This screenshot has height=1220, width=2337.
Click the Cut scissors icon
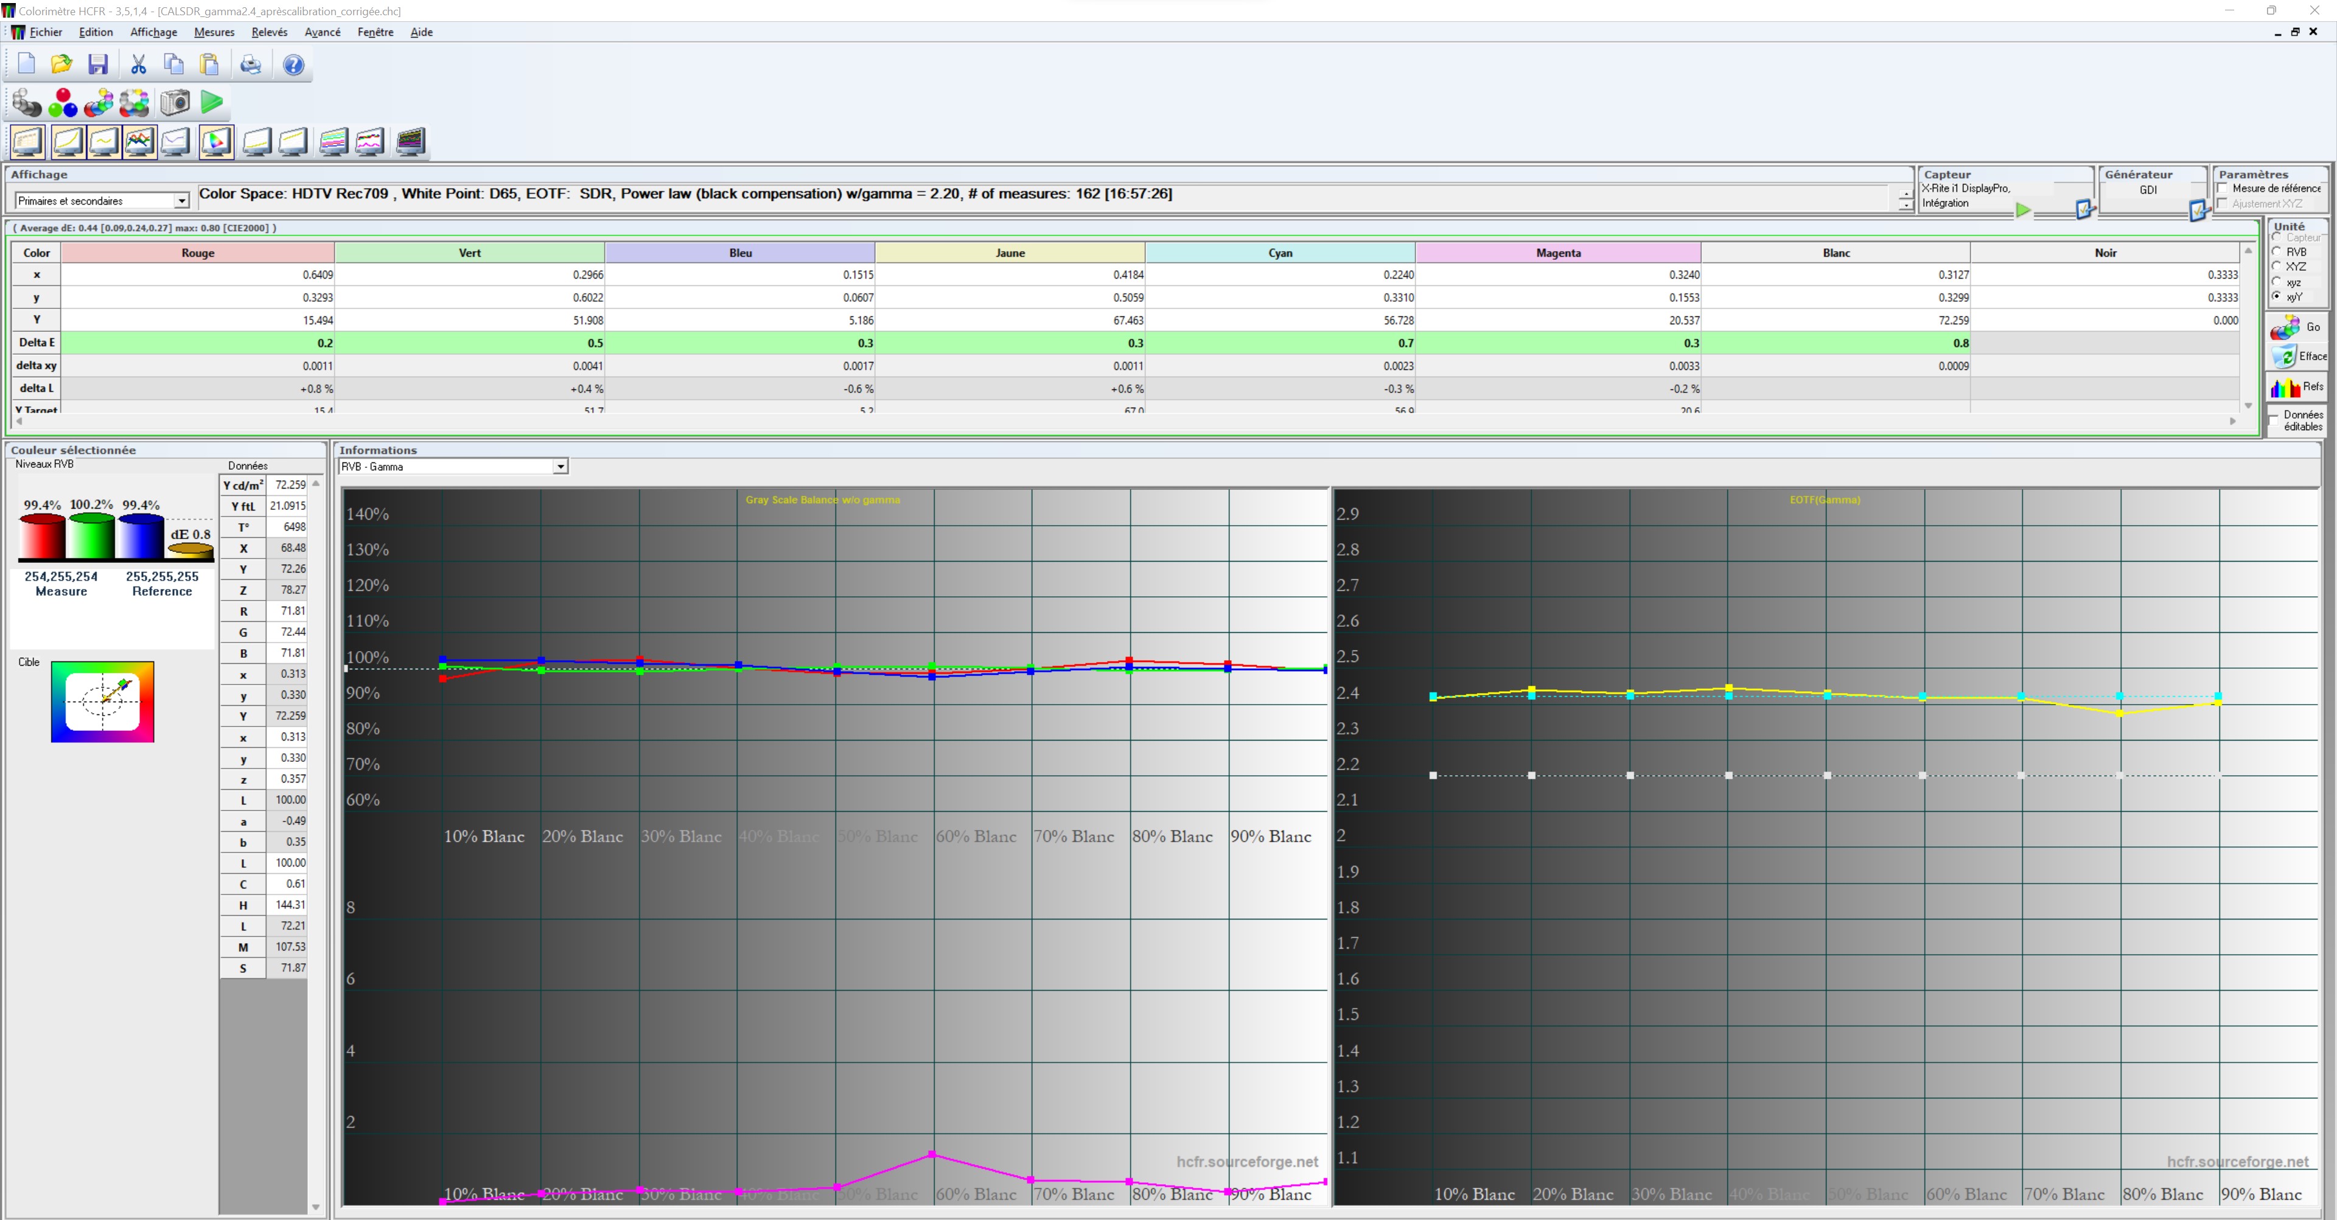[139, 64]
